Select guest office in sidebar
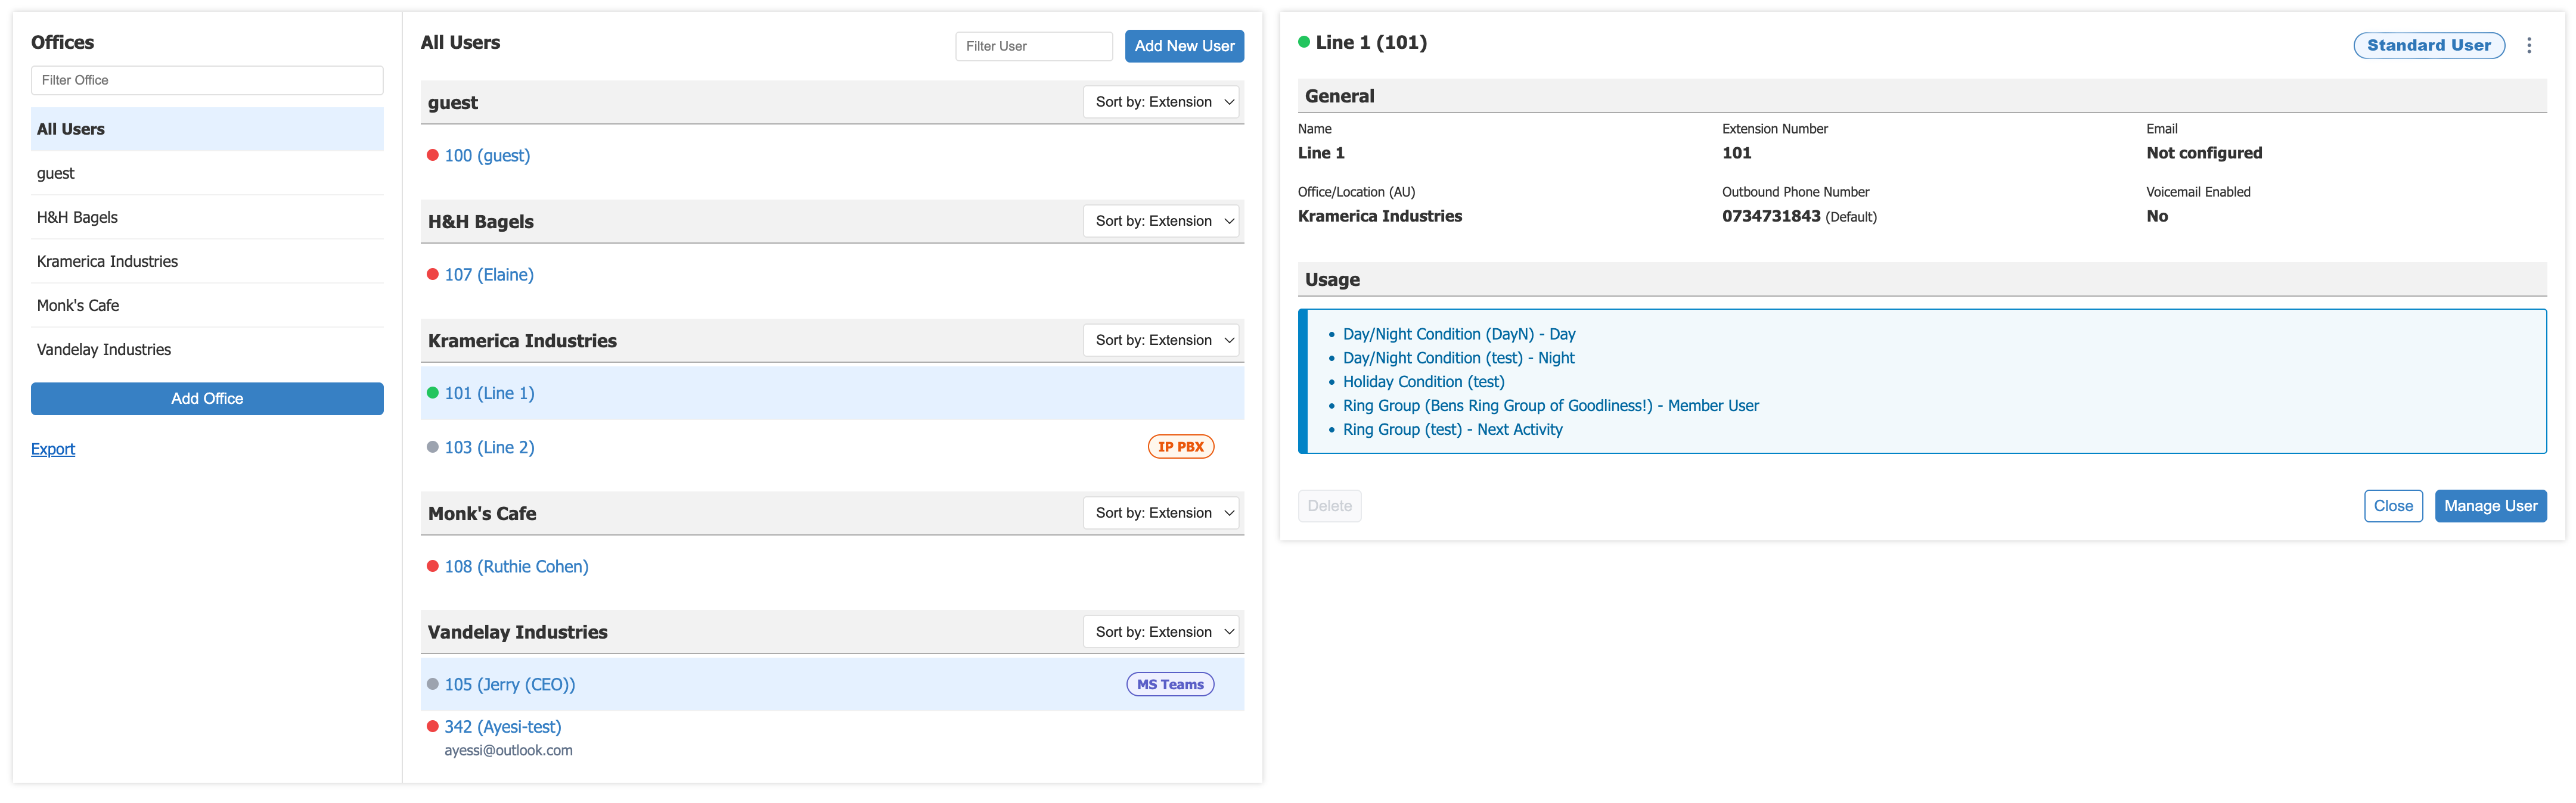Viewport: 2576px width, 803px height. click(207, 173)
